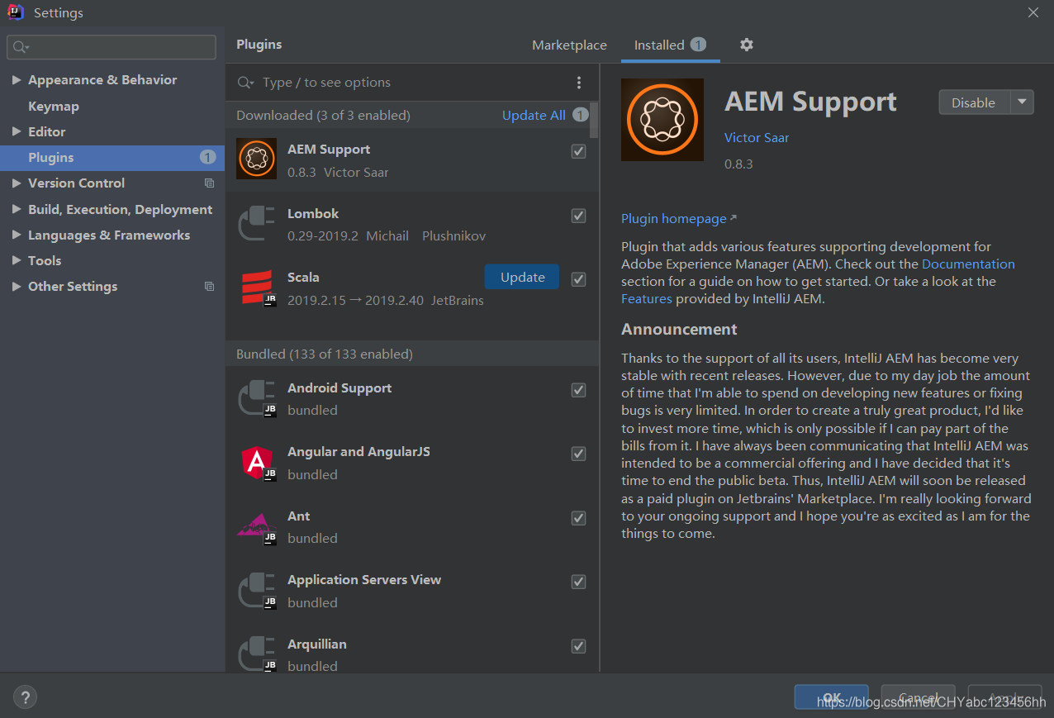Open the Plugin homepage link

674,219
